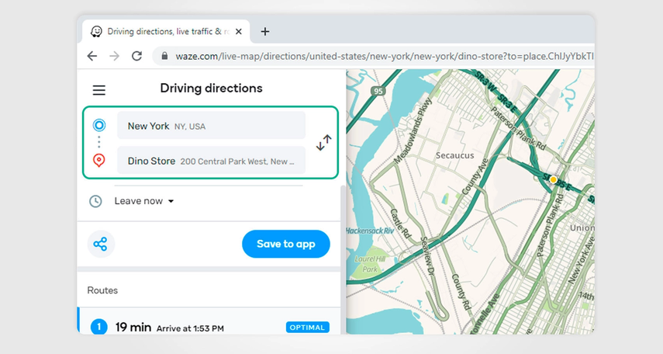
Task: Swap origin and destination with arrows icon
Action: coord(324,143)
